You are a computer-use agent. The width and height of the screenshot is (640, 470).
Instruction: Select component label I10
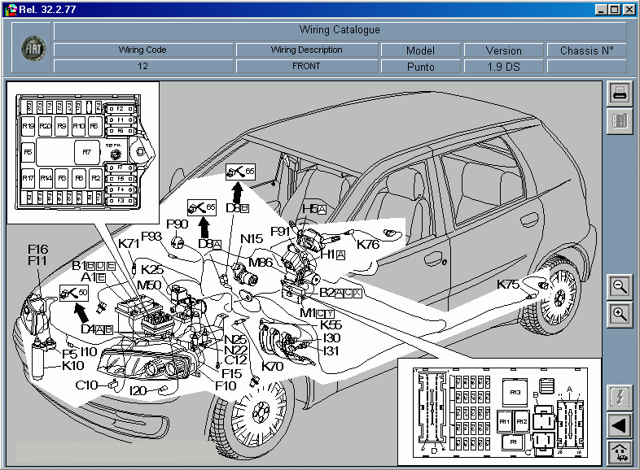tap(89, 352)
